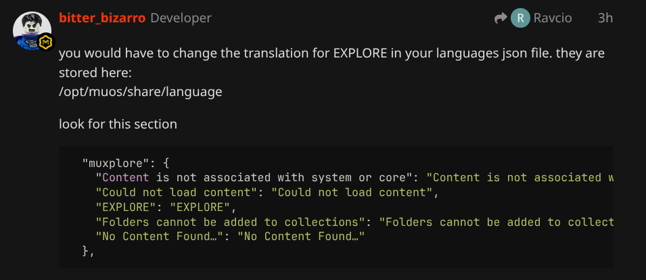This screenshot has height=280, width=646.
Task: Click the "Could not load content" key
Action: pos(177,192)
